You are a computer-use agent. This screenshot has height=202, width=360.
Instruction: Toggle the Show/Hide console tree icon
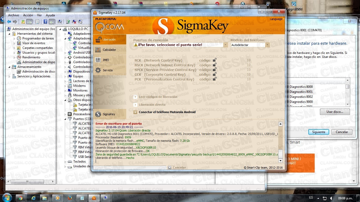[x=29, y=22]
